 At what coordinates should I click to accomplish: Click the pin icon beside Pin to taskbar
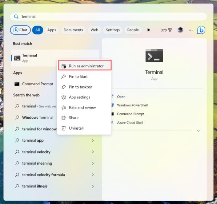pos(64,87)
